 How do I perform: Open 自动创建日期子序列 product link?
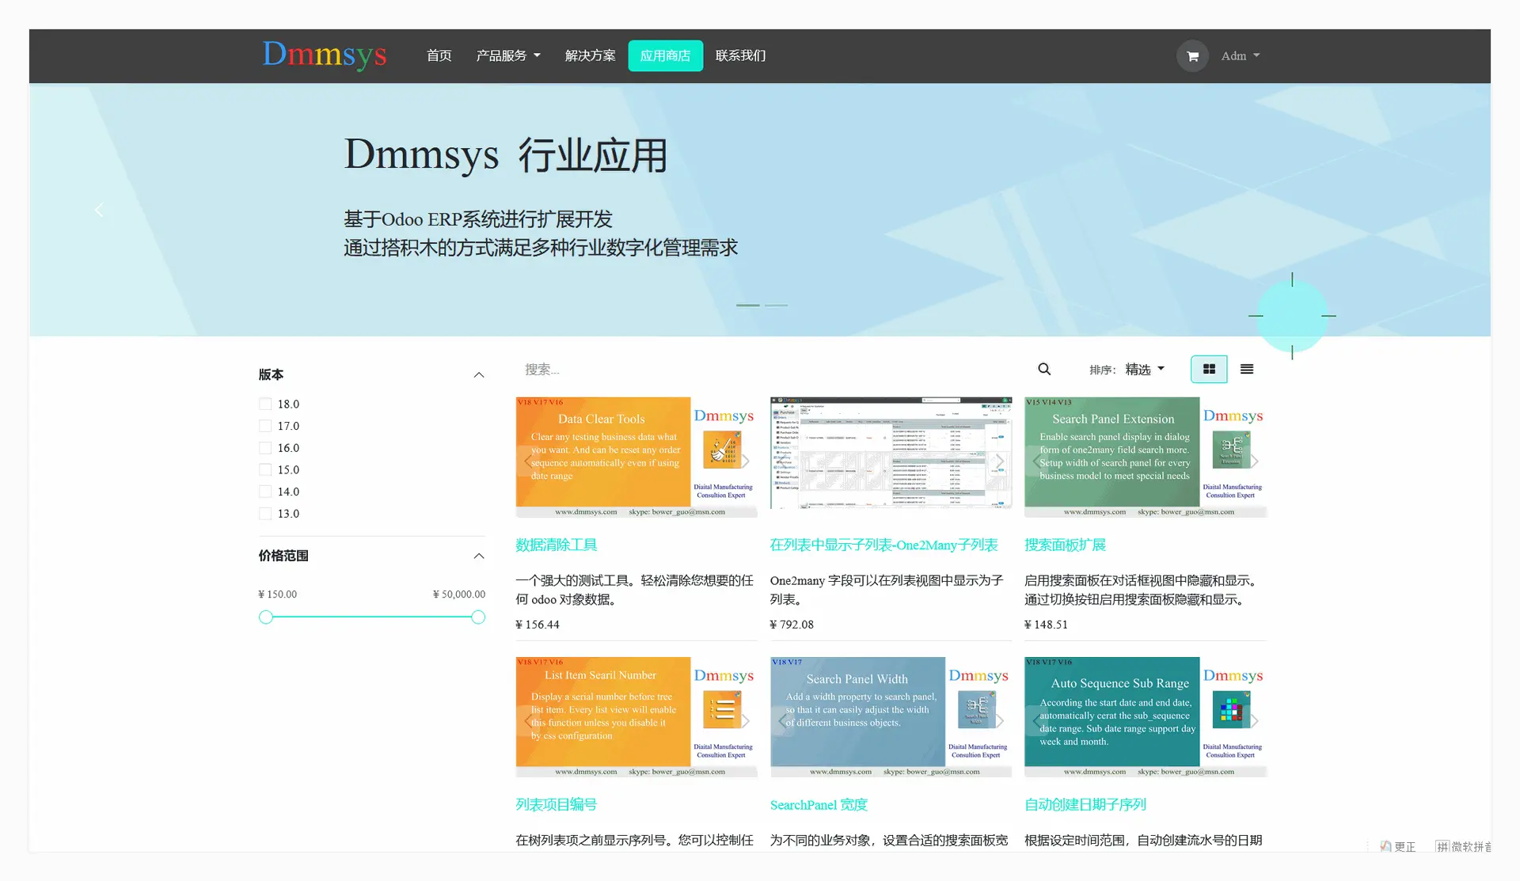tap(1085, 805)
